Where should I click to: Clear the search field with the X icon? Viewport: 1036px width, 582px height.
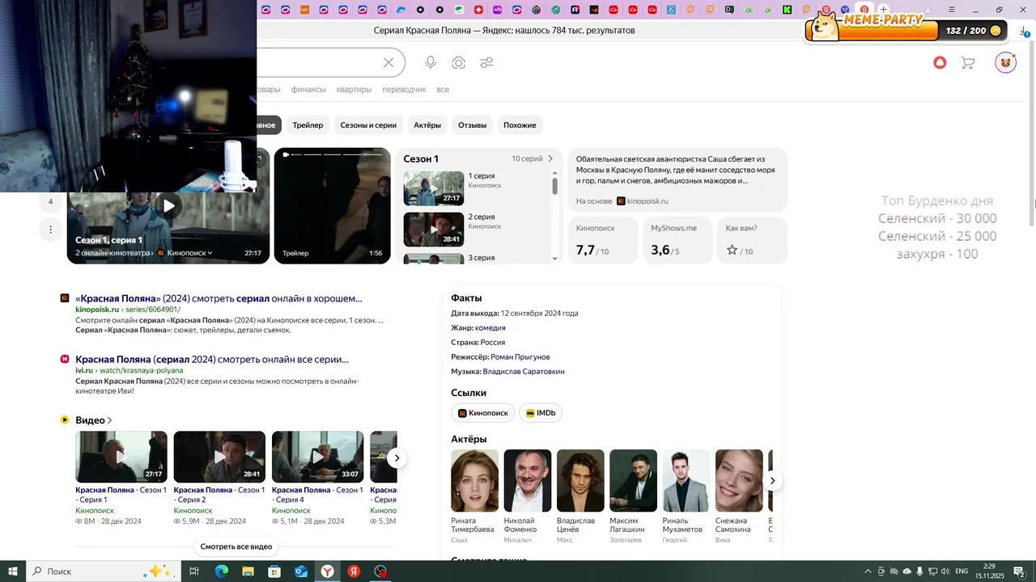point(388,63)
